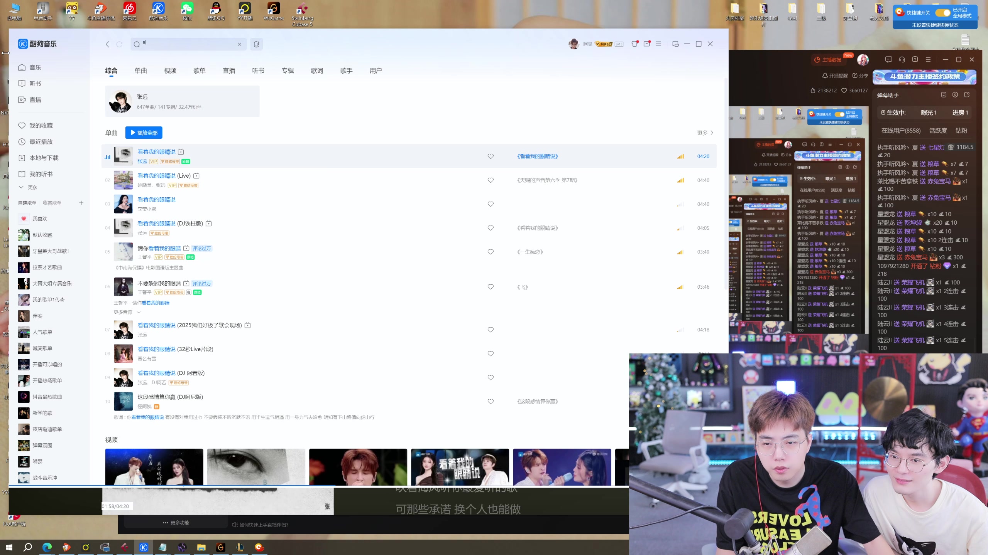Image resolution: width=988 pixels, height=555 pixels.
Task: Click the listen-recognize button next to search
Action: [256, 44]
